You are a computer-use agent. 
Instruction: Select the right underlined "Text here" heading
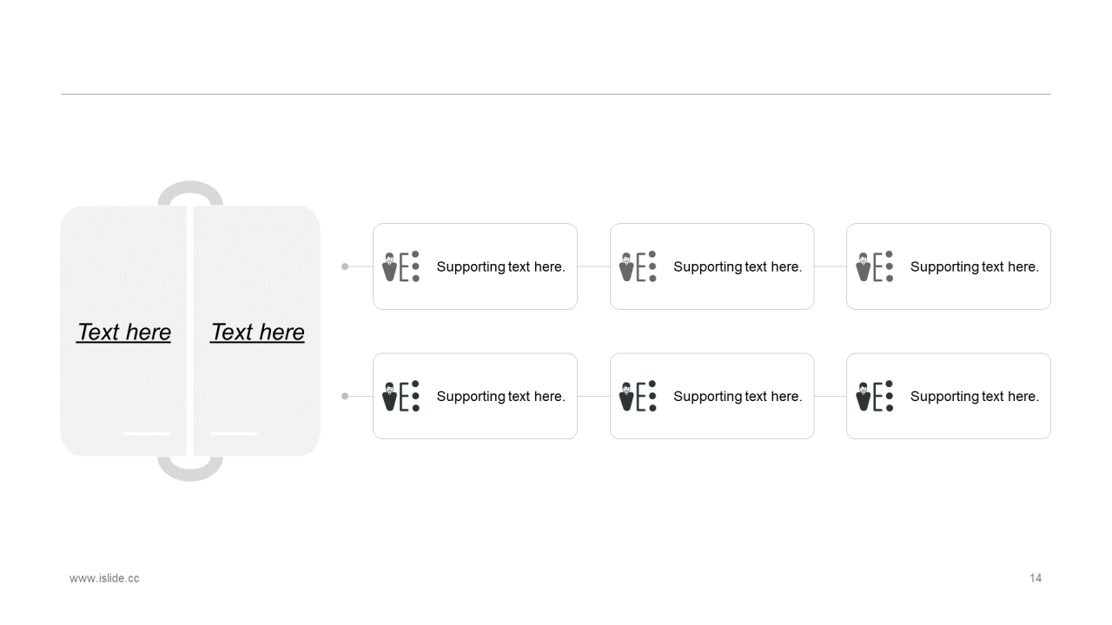click(x=257, y=332)
